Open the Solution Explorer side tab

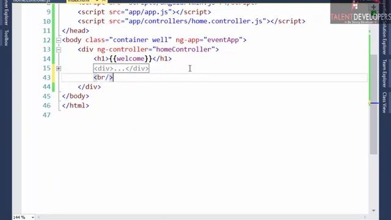pyautogui.click(x=384, y=37)
